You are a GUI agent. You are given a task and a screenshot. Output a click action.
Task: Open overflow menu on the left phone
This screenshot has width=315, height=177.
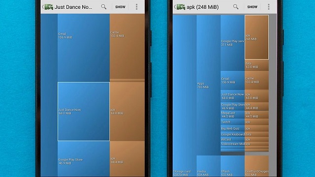pyautogui.click(x=137, y=7)
